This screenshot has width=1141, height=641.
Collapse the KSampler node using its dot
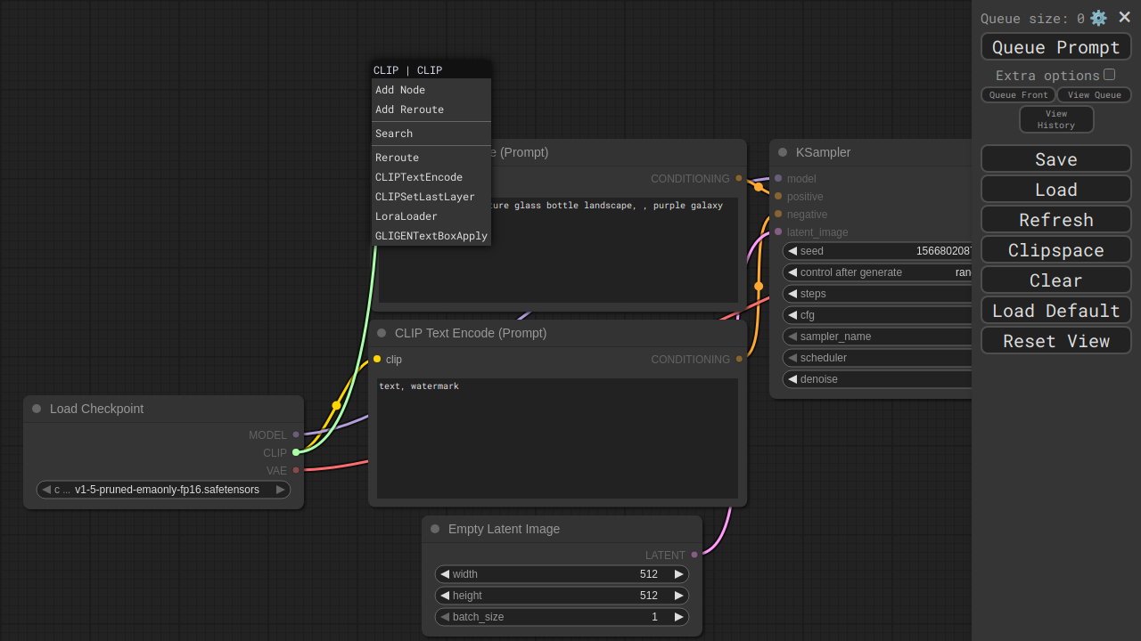(783, 152)
